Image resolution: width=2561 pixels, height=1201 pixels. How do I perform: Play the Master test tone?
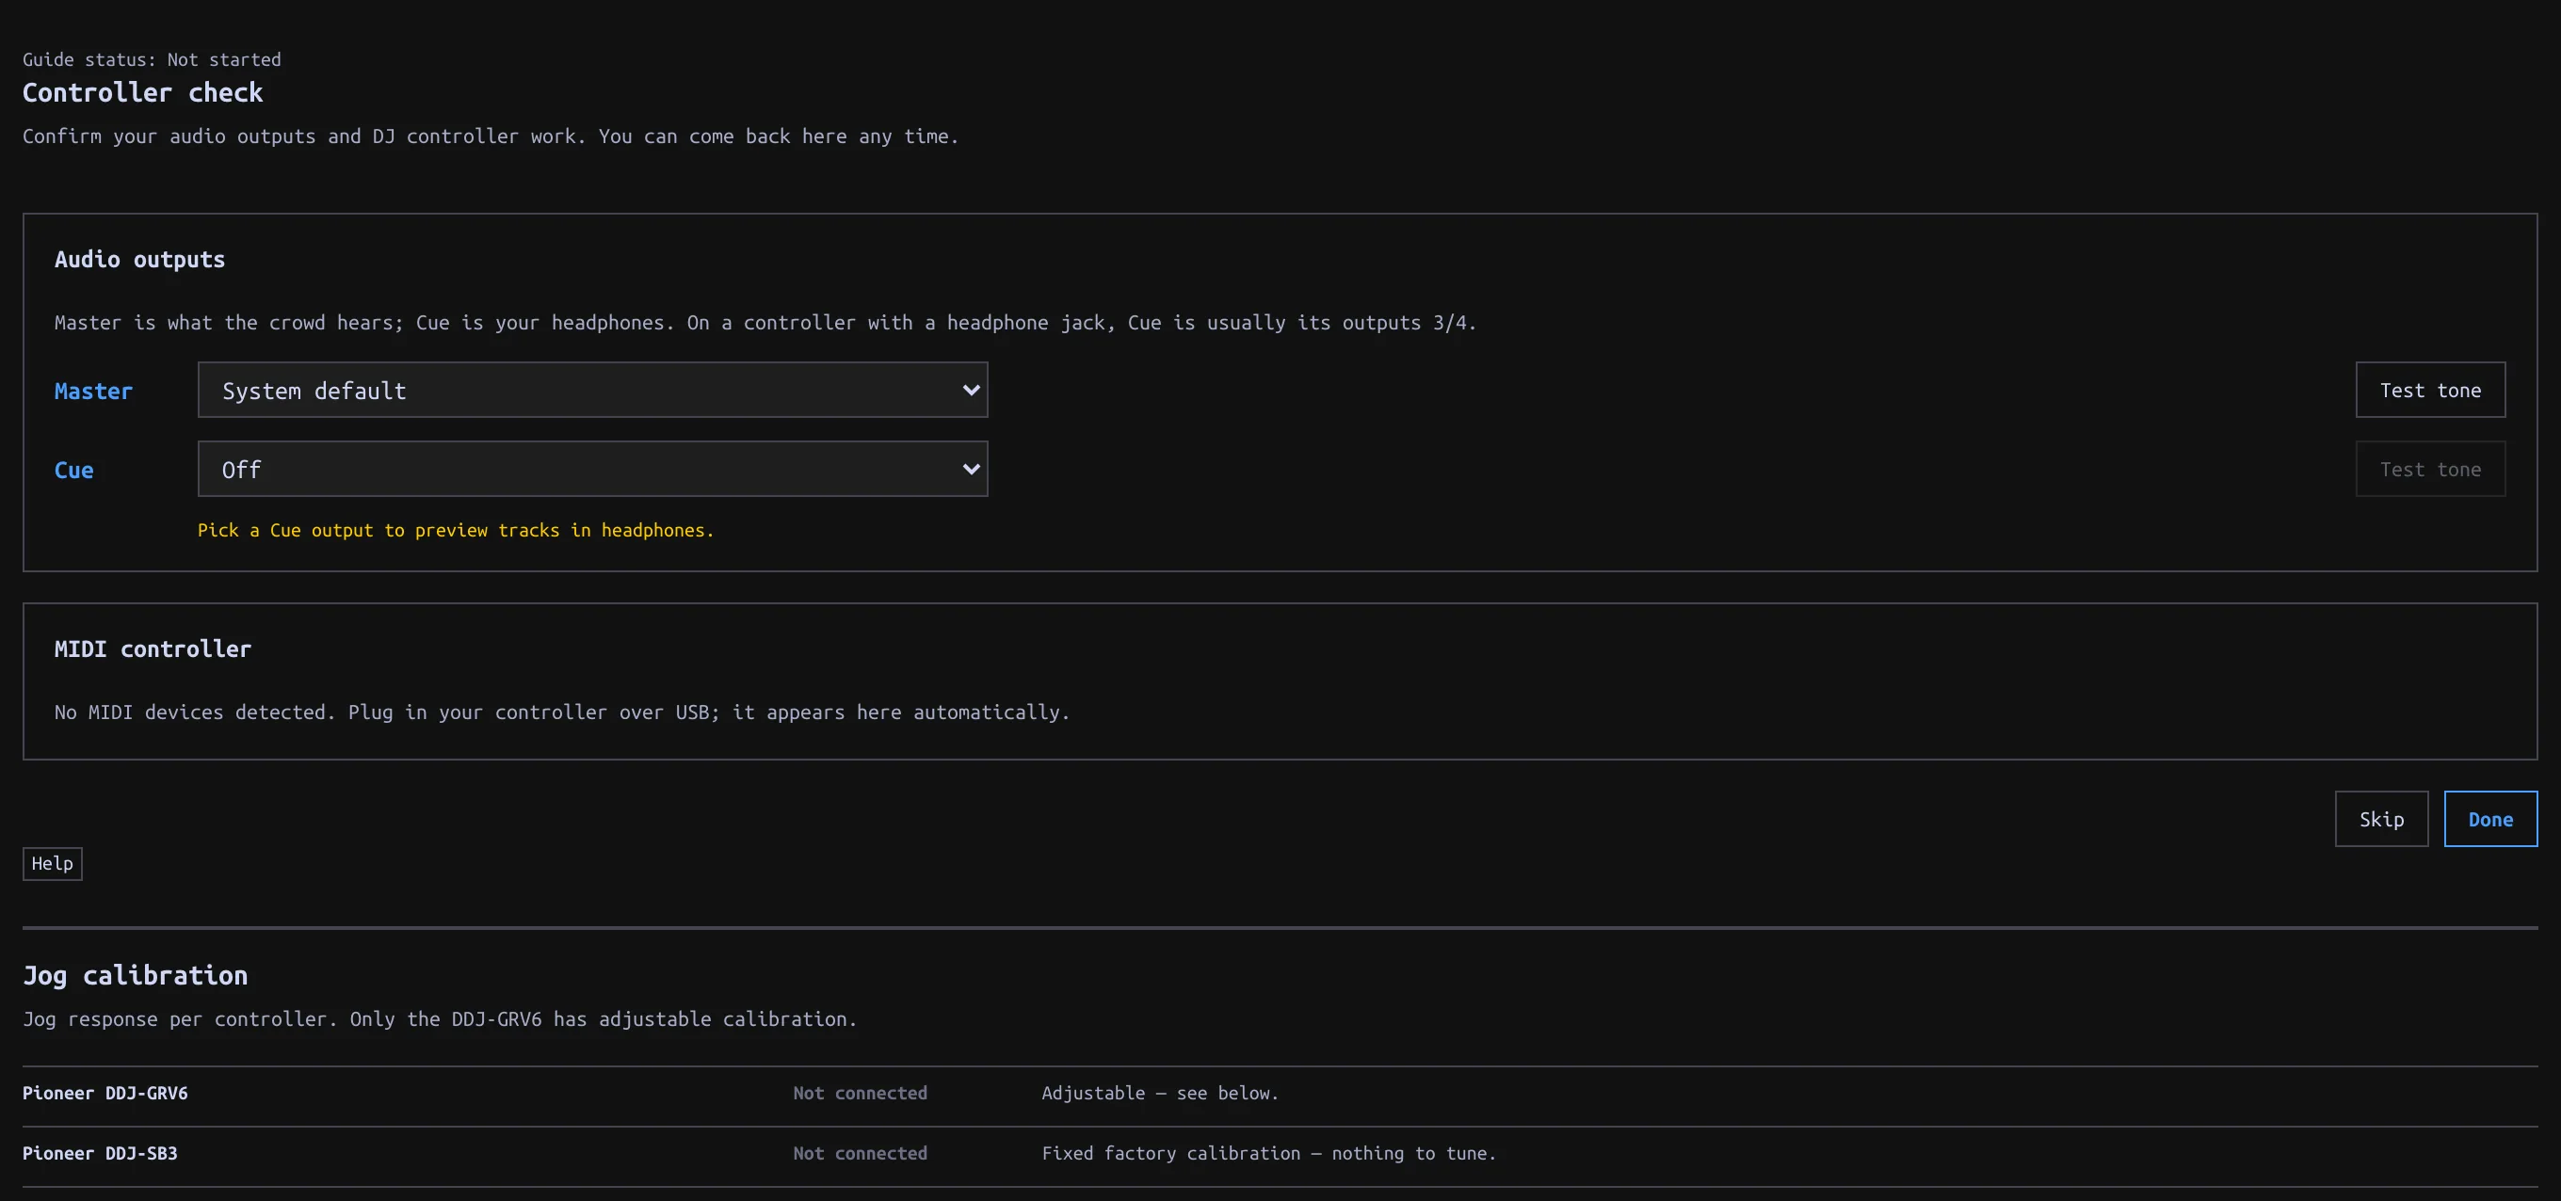pyautogui.click(x=2430, y=390)
